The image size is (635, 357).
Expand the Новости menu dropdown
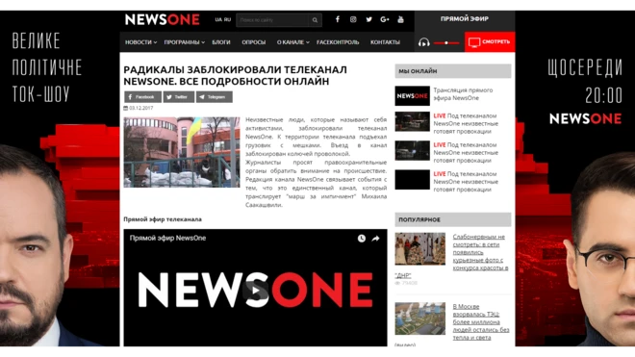140,42
